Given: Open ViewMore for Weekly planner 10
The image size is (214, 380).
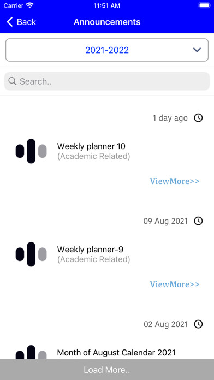Looking at the screenshot, I should [x=175, y=181].
